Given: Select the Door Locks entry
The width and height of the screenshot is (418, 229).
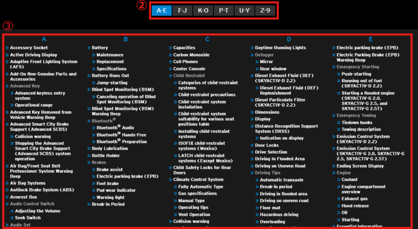Looking at the screenshot, I should [x=267, y=145].
